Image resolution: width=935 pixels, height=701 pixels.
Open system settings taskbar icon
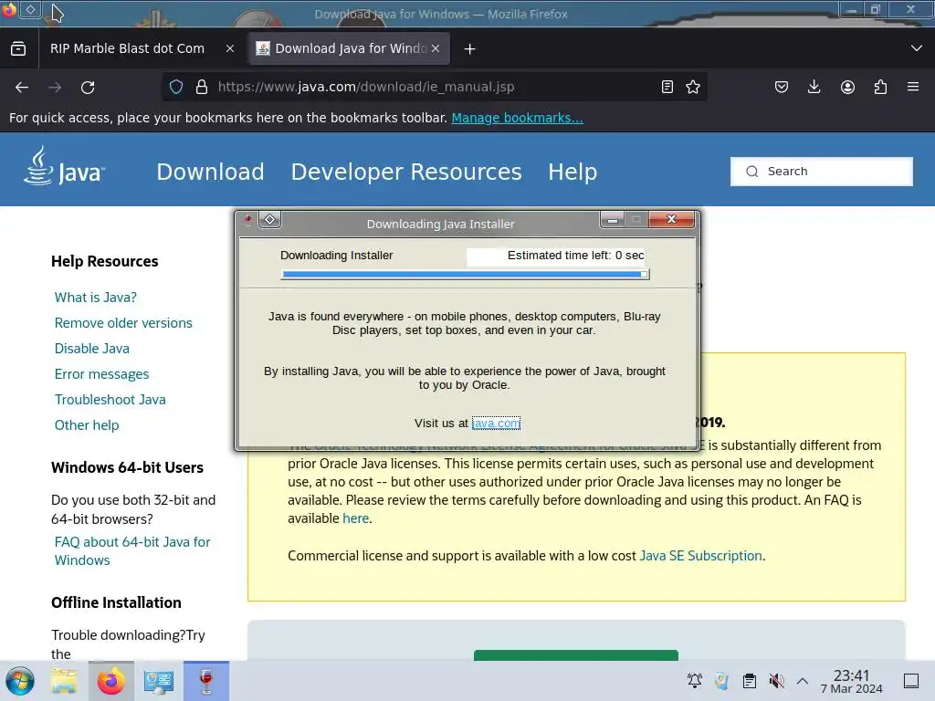point(158,681)
